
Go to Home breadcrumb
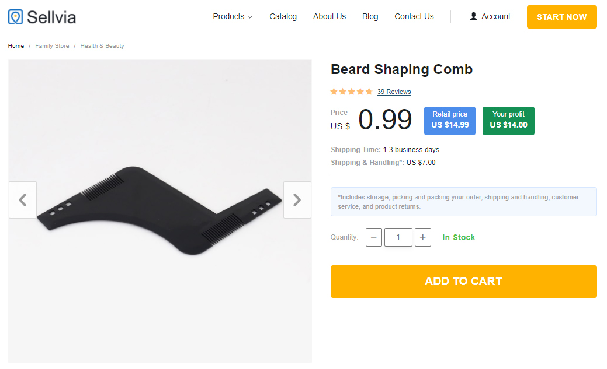click(x=16, y=46)
